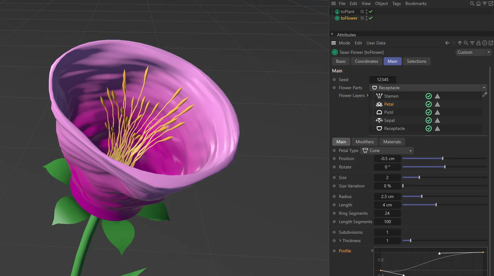Click the Attributes target mode icon
494x276 pixels.
485,43
